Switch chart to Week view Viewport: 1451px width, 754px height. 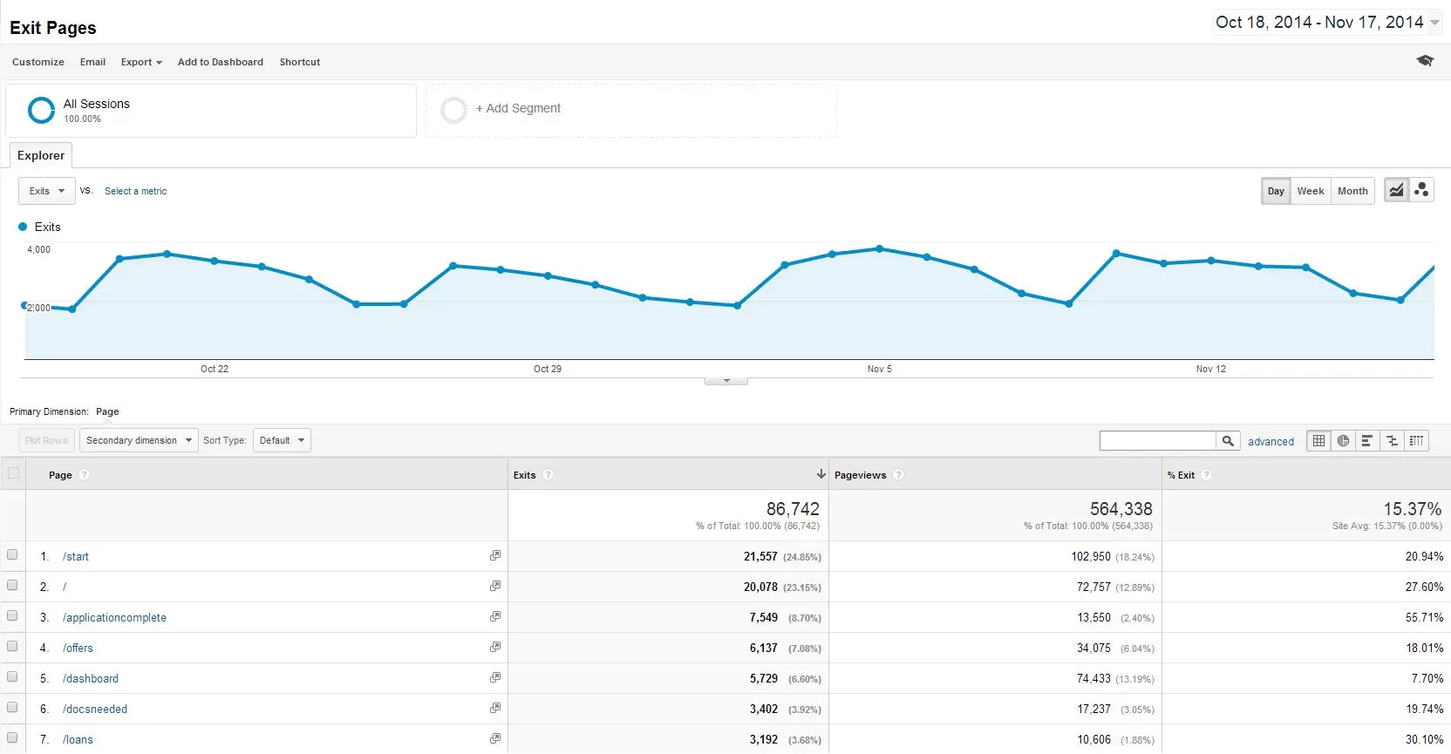[x=1310, y=191]
